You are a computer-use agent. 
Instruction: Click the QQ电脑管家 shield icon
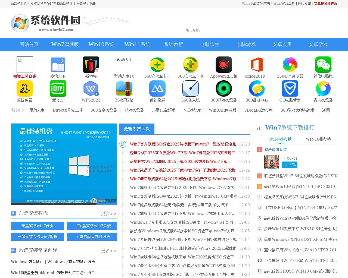click(x=290, y=89)
